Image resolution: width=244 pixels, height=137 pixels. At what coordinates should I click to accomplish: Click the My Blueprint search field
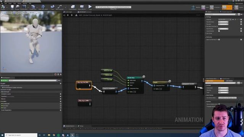click(x=33, y=80)
